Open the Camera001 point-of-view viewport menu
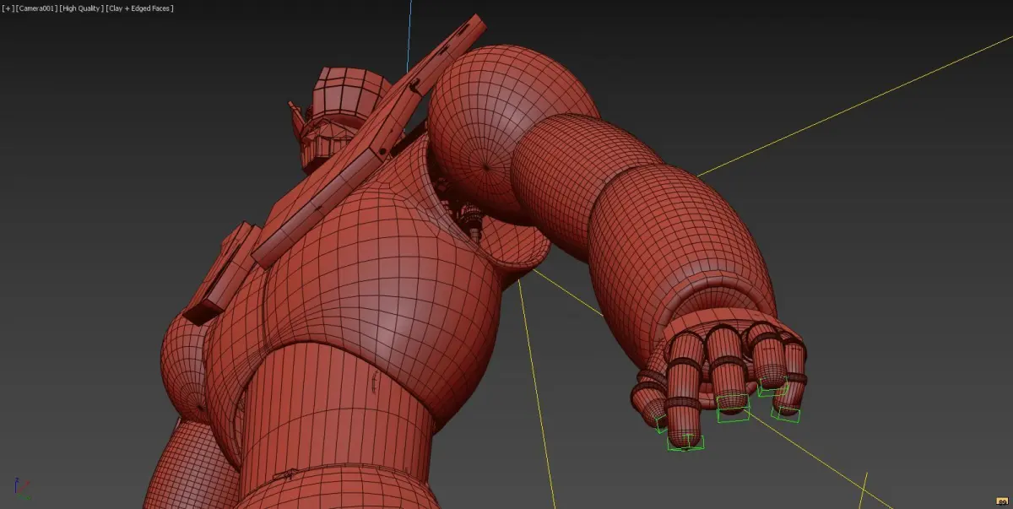Viewport: 1013px width, 509px height. (35, 8)
